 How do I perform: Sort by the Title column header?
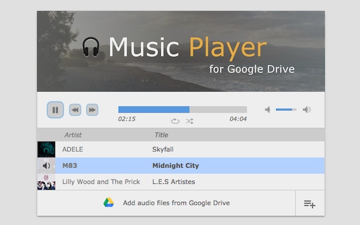[161, 135]
